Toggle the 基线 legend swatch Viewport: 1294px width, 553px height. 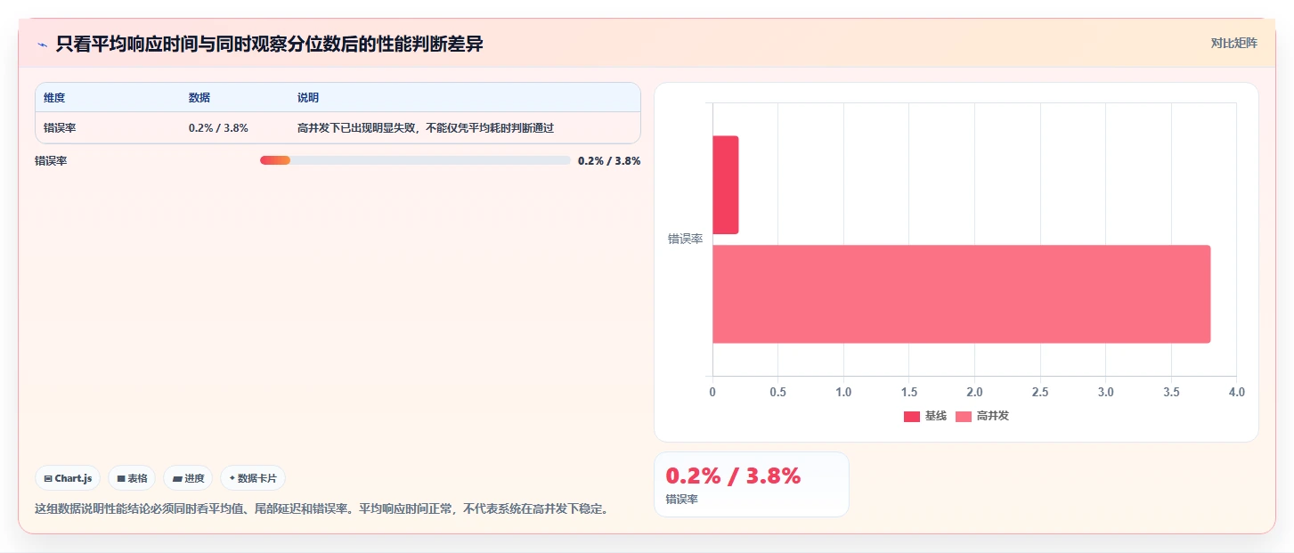pyautogui.click(x=911, y=416)
